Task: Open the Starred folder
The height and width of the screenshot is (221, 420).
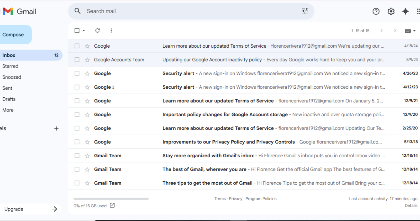Action: pyautogui.click(x=10, y=66)
